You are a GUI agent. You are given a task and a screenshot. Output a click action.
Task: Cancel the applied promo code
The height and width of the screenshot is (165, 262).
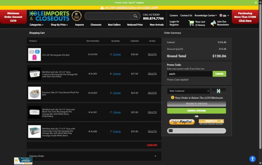point(219,74)
